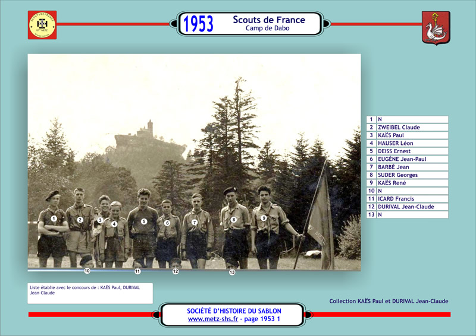Select the row 'BARBÉ Jean'
Image resolution: width=476 pixels, height=336 pixels.
coord(408,167)
